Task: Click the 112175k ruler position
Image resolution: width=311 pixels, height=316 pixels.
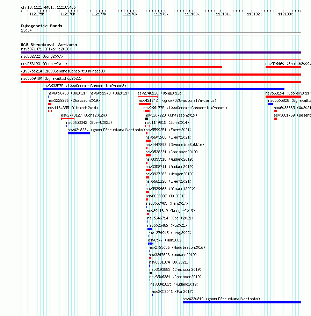Action: (x=37, y=14)
